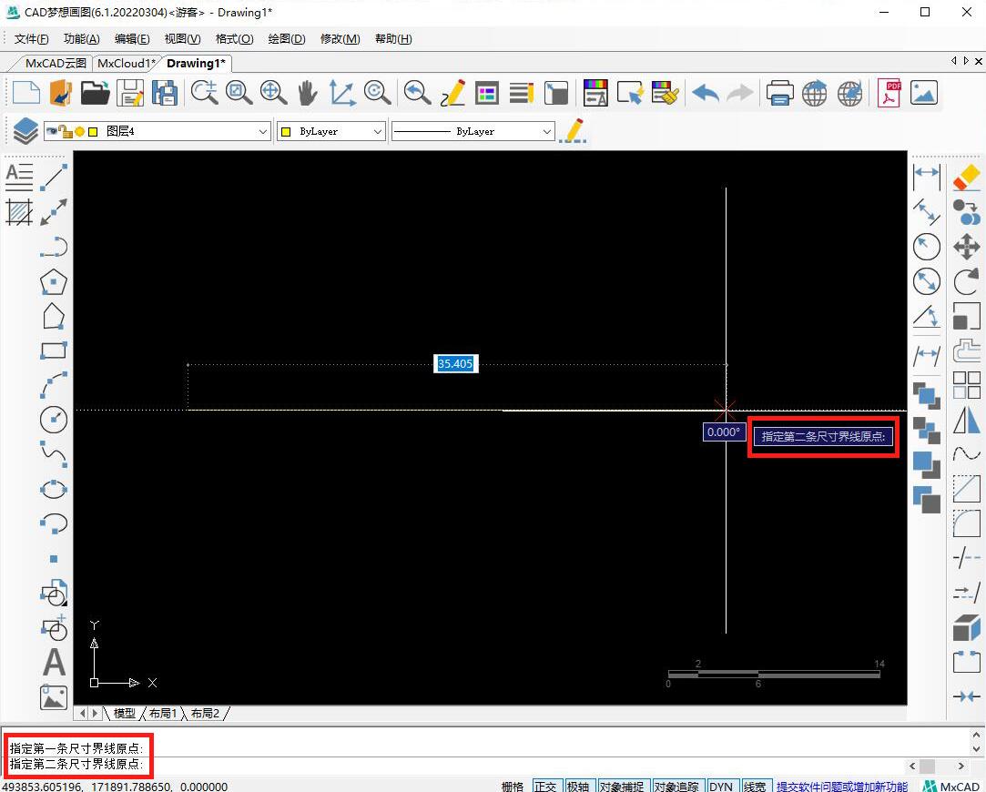Click the Pan hand tool

(x=307, y=93)
